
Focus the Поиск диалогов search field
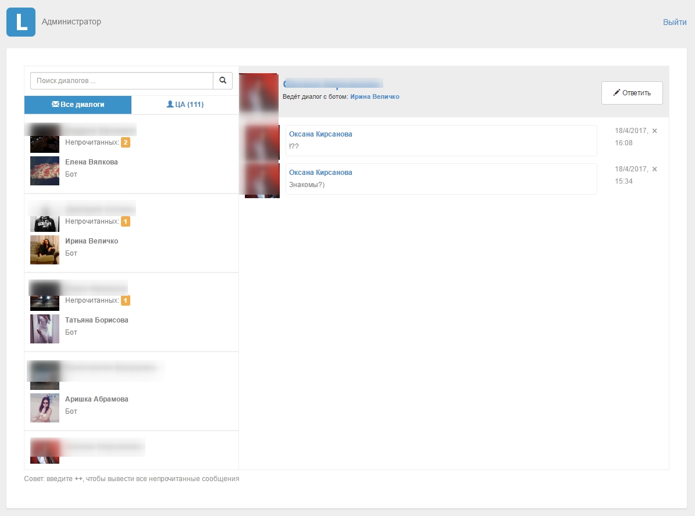coord(122,81)
